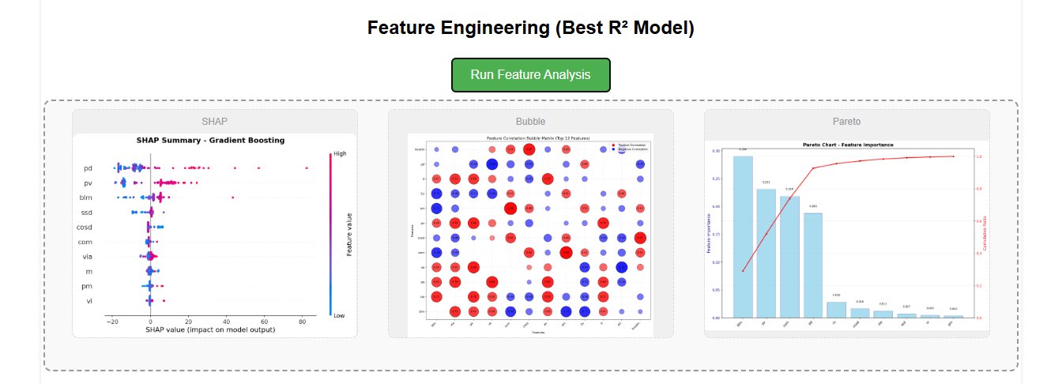Open the Pareto chart image
Image resolution: width=1047 pixels, height=384 pixels.
(x=846, y=235)
